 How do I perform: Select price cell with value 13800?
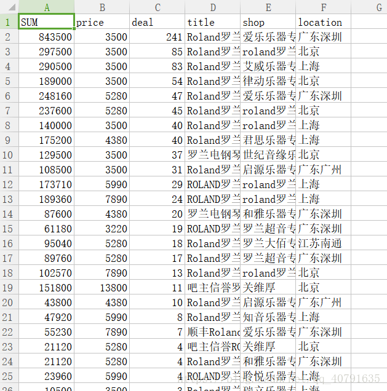[102, 287]
